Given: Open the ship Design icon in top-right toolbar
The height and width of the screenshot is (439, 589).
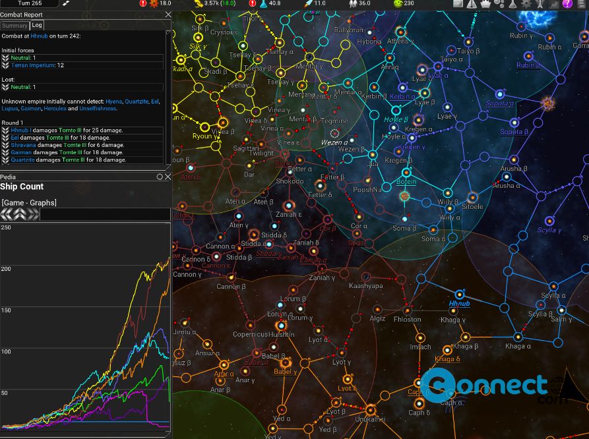Looking at the screenshot, I should pyautogui.click(x=541, y=4).
